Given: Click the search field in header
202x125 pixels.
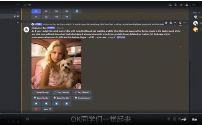Looking at the screenshot, I should coord(196,5).
